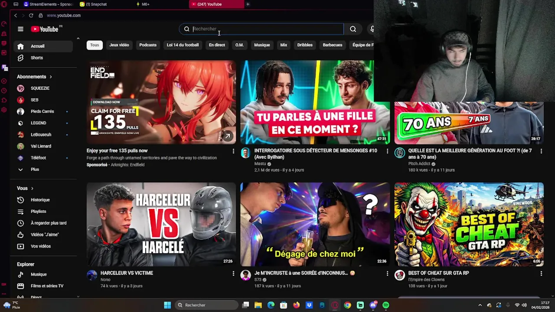This screenshot has height=312, width=555.
Task: Open Firefox from the taskbar
Action: 296,305
